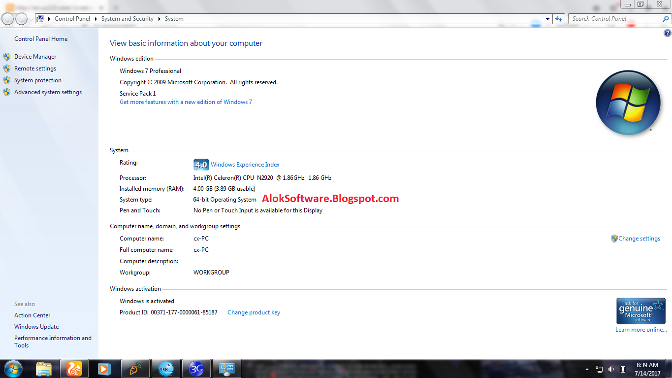Open the recent pages dropdown arrow
672x378 pixels.
(x=31, y=19)
